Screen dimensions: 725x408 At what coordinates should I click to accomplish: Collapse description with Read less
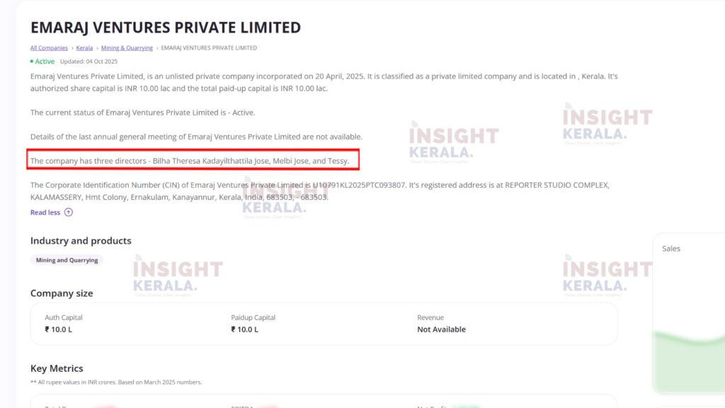click(x=45, y=212)
